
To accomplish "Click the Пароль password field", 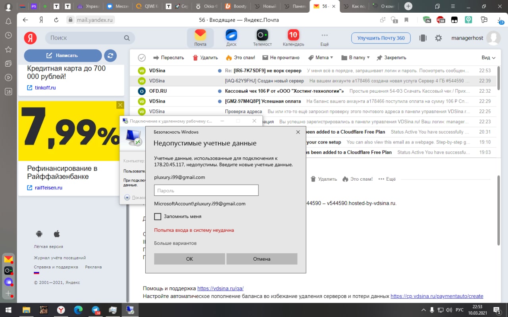I will 206,191.
